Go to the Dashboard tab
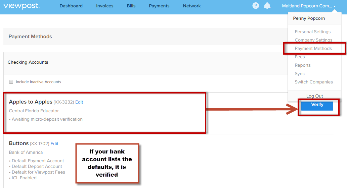The image size is (347, 188). tap(71, 6)
